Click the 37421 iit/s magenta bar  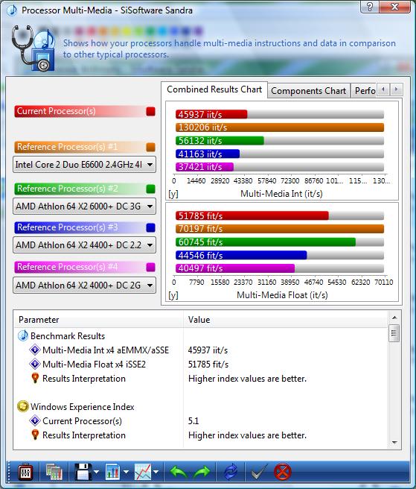pos(205,167)
